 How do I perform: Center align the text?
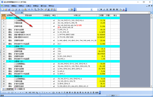114,9
